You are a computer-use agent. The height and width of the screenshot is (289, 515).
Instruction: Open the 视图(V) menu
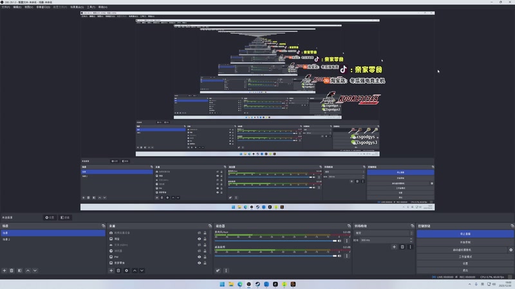(x=28, y=7)
